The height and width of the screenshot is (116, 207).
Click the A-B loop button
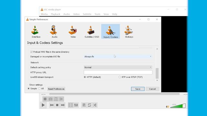(56, 99)
